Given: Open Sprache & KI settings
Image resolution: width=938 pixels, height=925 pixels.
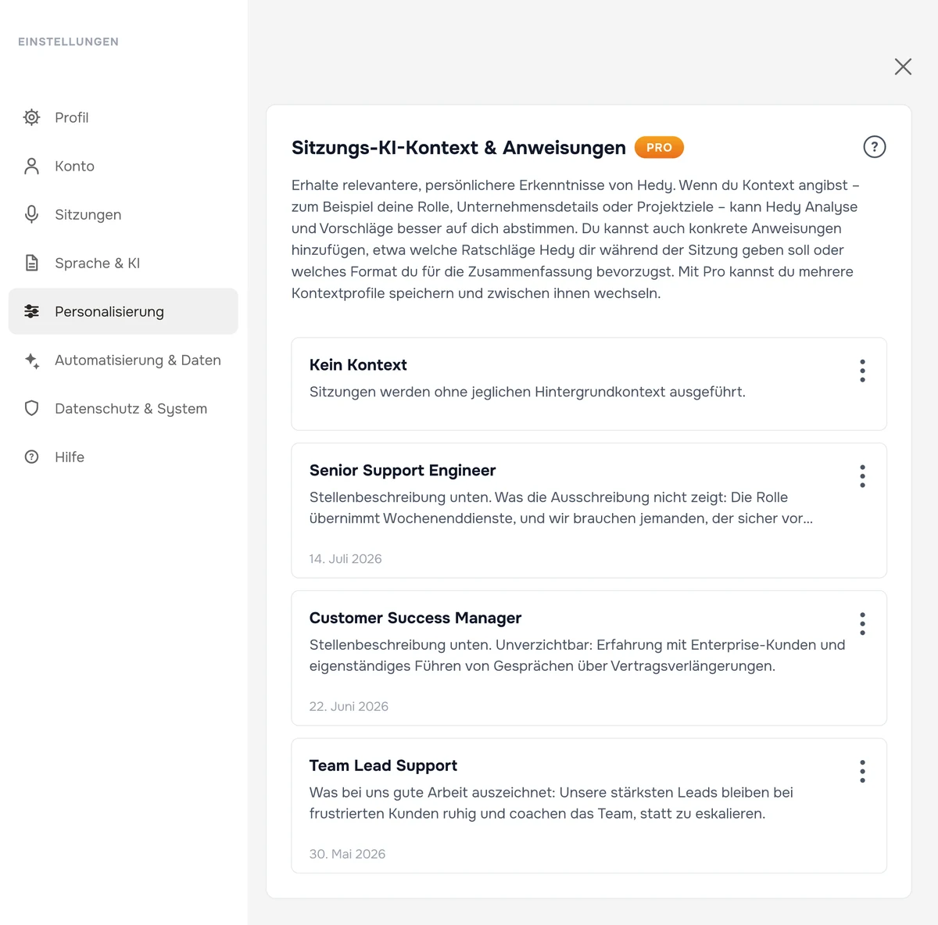Looking at the screenshot, I should (123, 263).
